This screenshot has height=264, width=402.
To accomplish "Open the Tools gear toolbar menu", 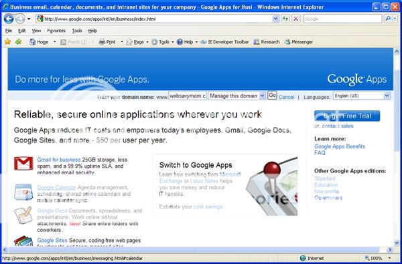I will point(162,42).
